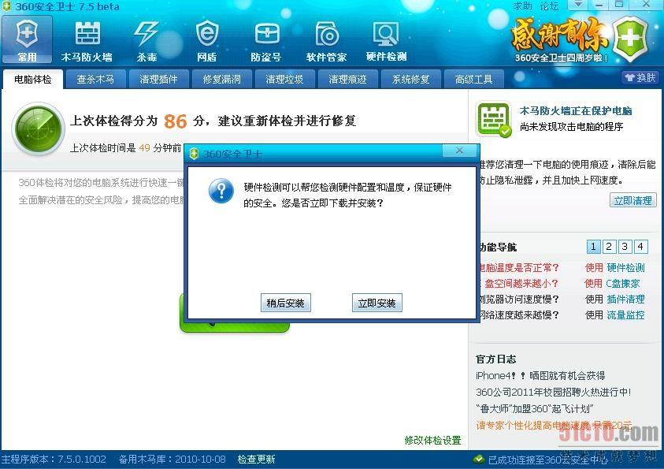Switch to the 清理插件 tab
The width and height of the screenshot is (664, 469).
pos(158,80)
